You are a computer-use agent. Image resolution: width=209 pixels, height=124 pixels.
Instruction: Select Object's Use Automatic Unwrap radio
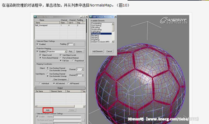click(x=48, y=70)
